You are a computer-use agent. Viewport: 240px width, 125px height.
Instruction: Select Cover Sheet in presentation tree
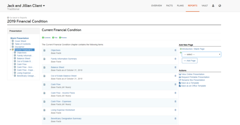(x=20, y=41)
